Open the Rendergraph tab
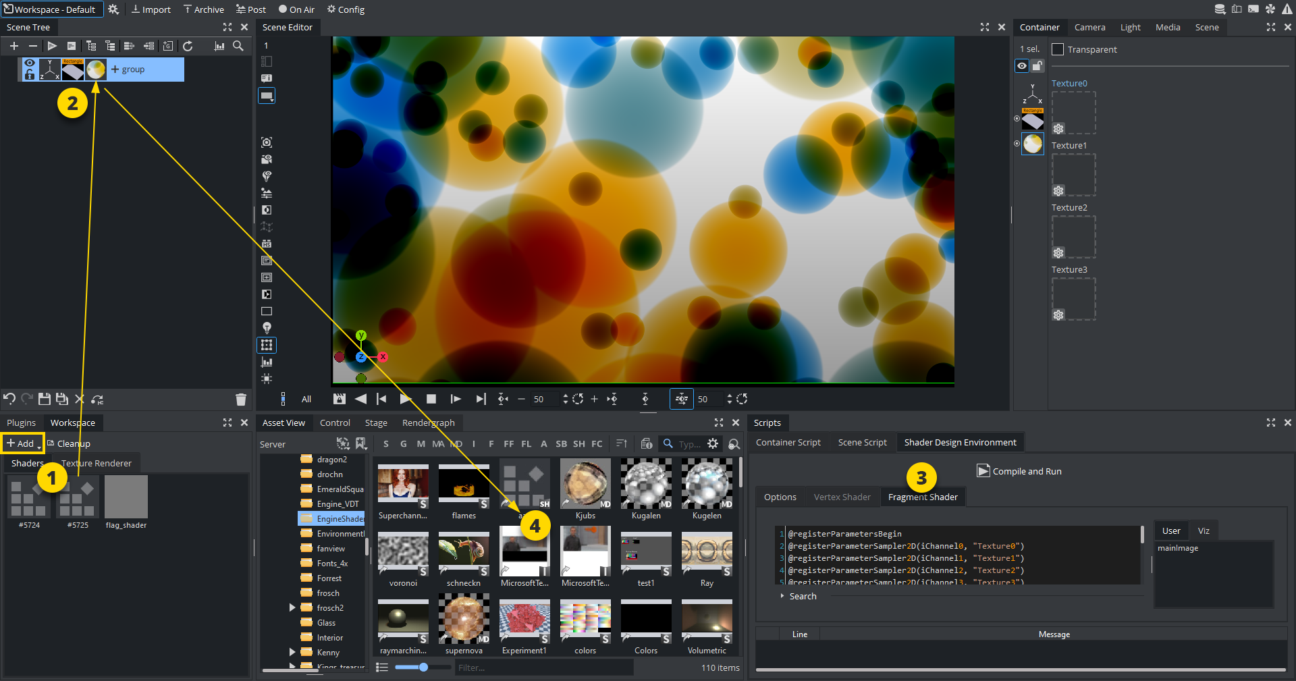The height and width of the screenshot is (681, 1296). (x=428, y=423)
